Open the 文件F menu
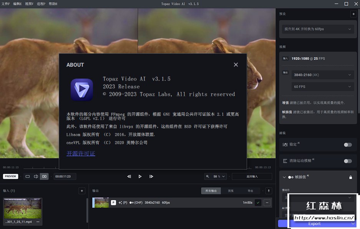The height and width of the screenshot is (229, 360). coord(5,4)
